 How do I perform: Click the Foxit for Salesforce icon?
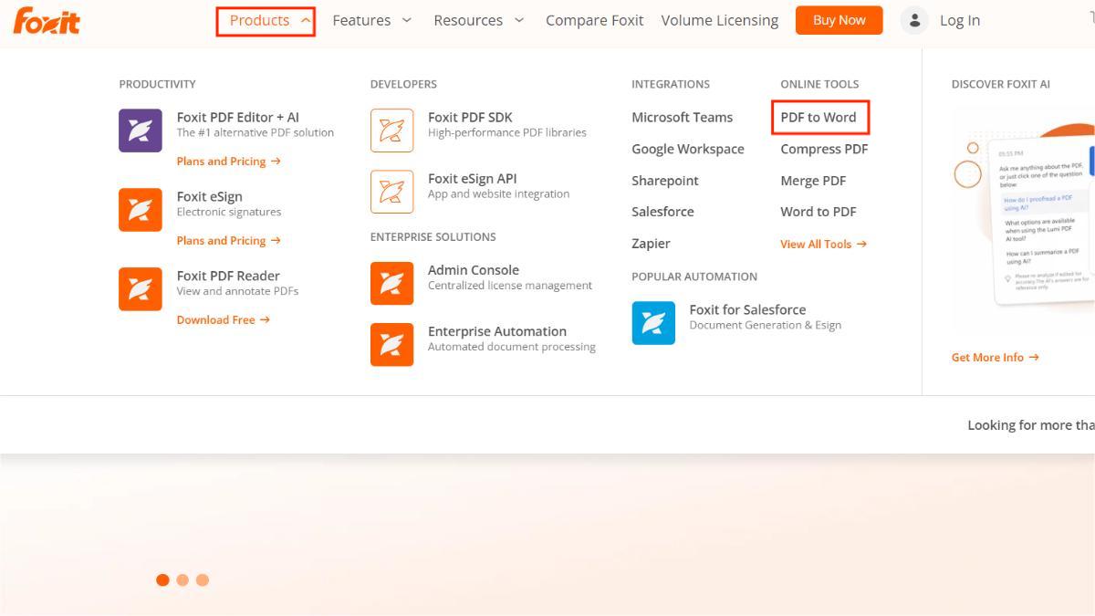[653, 323]
